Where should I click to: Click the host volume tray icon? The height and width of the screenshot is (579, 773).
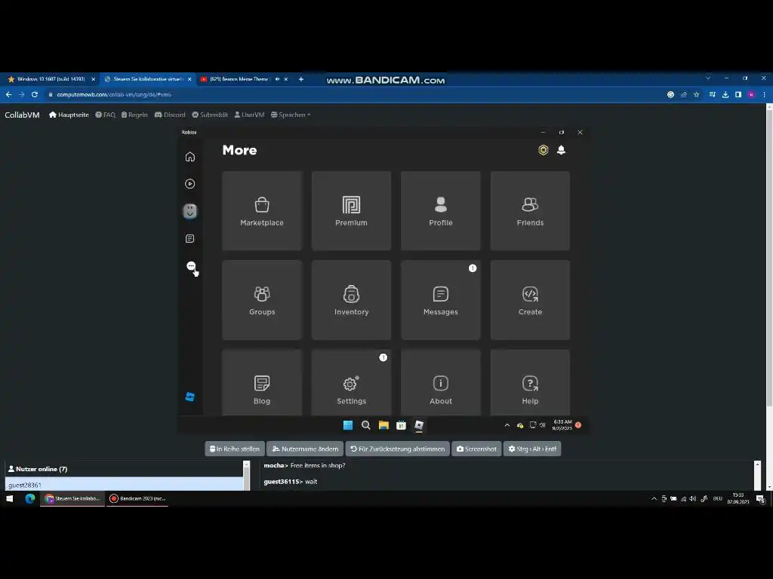(693, 499)
